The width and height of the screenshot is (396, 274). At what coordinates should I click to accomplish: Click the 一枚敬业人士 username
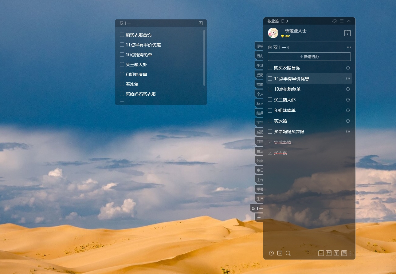[293, 31]
